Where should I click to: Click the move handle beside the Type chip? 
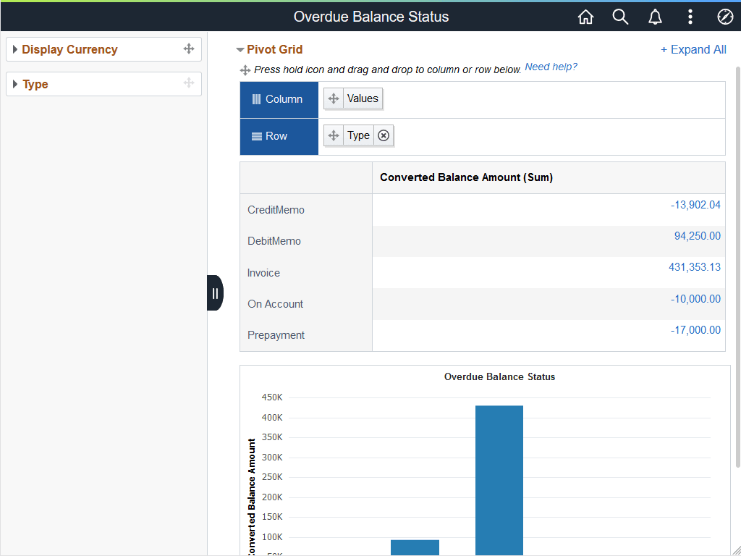click(333, 135)
